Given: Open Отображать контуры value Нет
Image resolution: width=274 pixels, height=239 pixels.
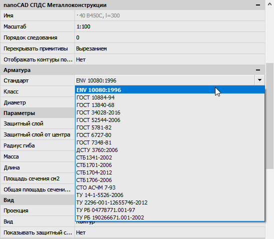Looking at the screenshot, I should pos(170,59).
